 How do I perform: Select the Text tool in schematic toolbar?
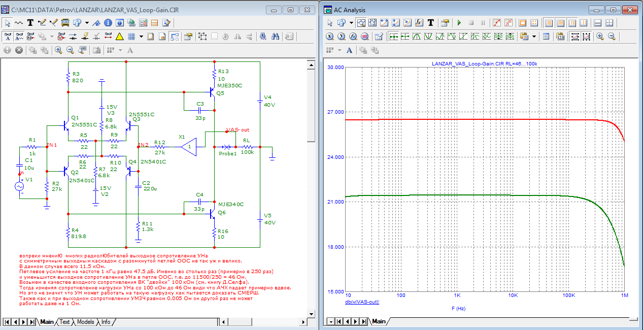pos(30,22)
